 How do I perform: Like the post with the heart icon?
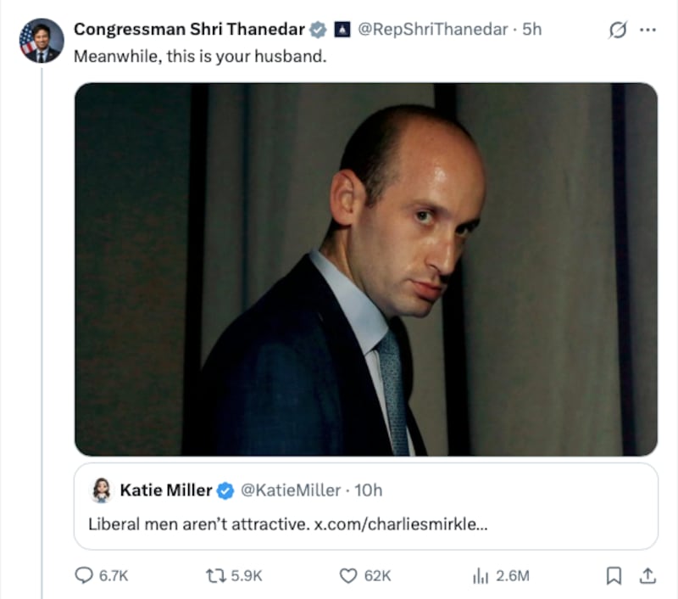347,575
